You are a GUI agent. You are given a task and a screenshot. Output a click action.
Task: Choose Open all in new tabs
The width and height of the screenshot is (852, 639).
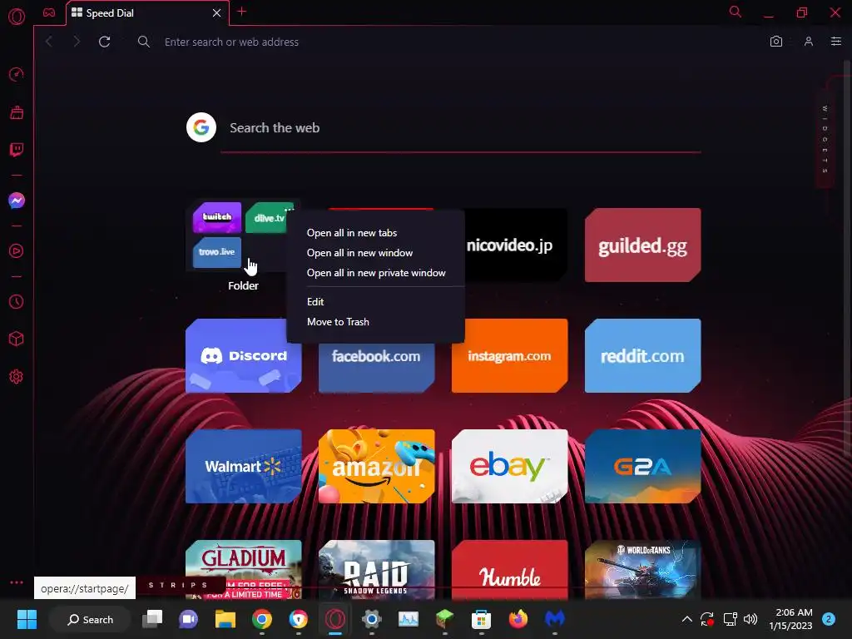click(x=352, y=233)
